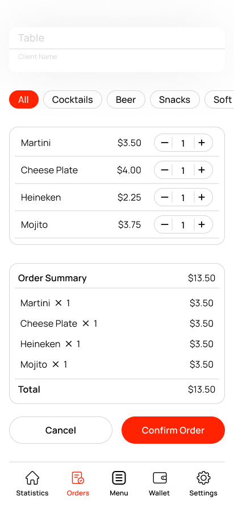This screenshot has width=234, height=521.
Task: Open the Statistics home icon
Action: click(x=32, y=478)
